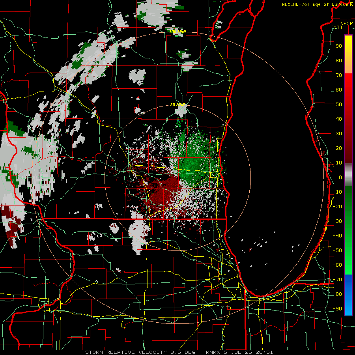This screenshot has height=355, width=355.
Task: Pick the orange segment of the velocity scale
Action: pos(348,65)
